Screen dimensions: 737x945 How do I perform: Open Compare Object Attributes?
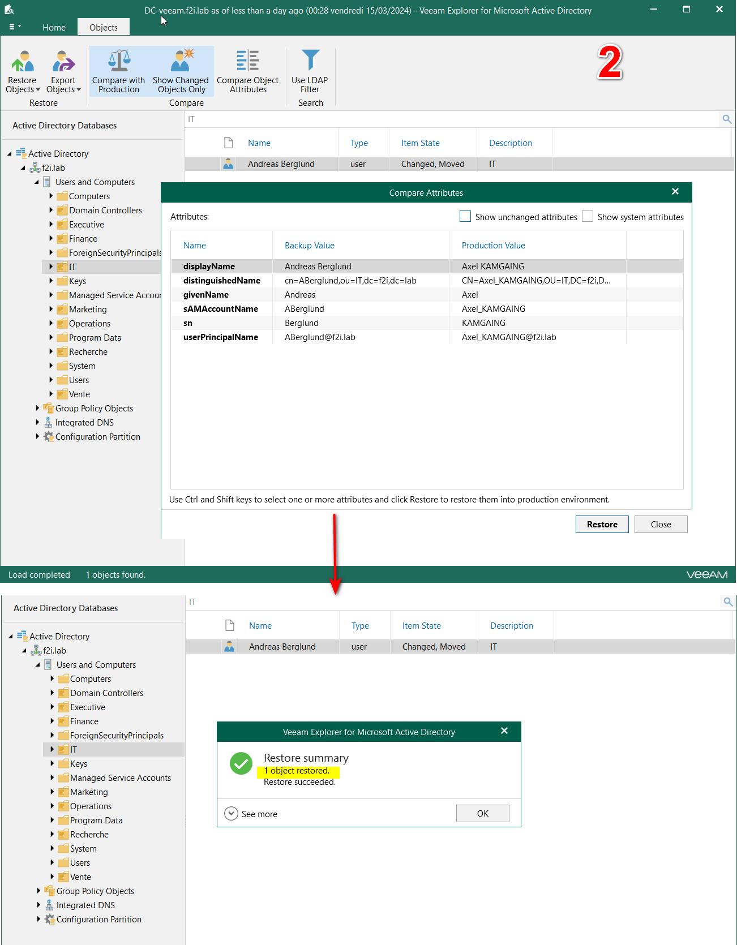pos(248,71)
